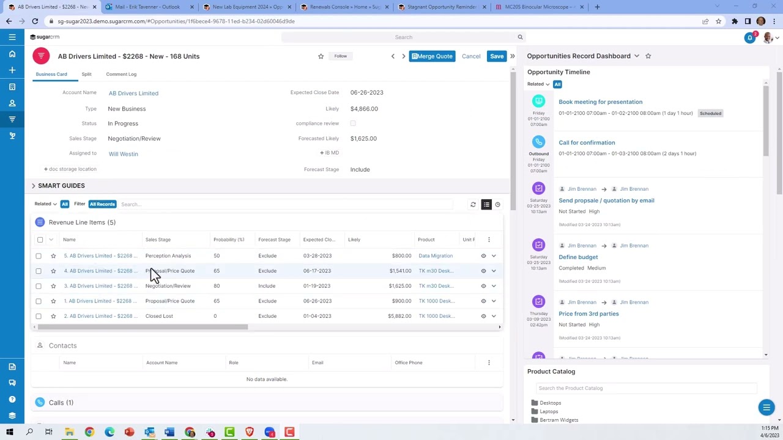Open the Windows Start menu
Screen dimensions: 783x440
point(9,433)
